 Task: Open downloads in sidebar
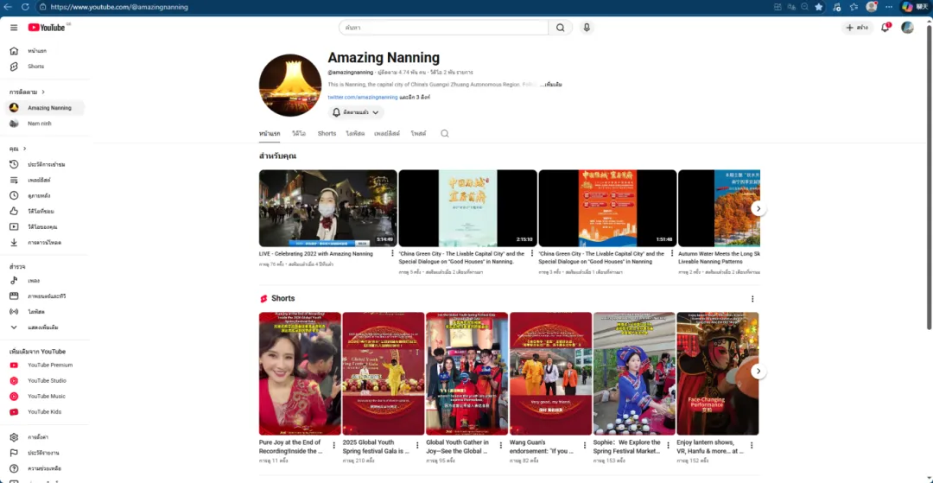46,242
